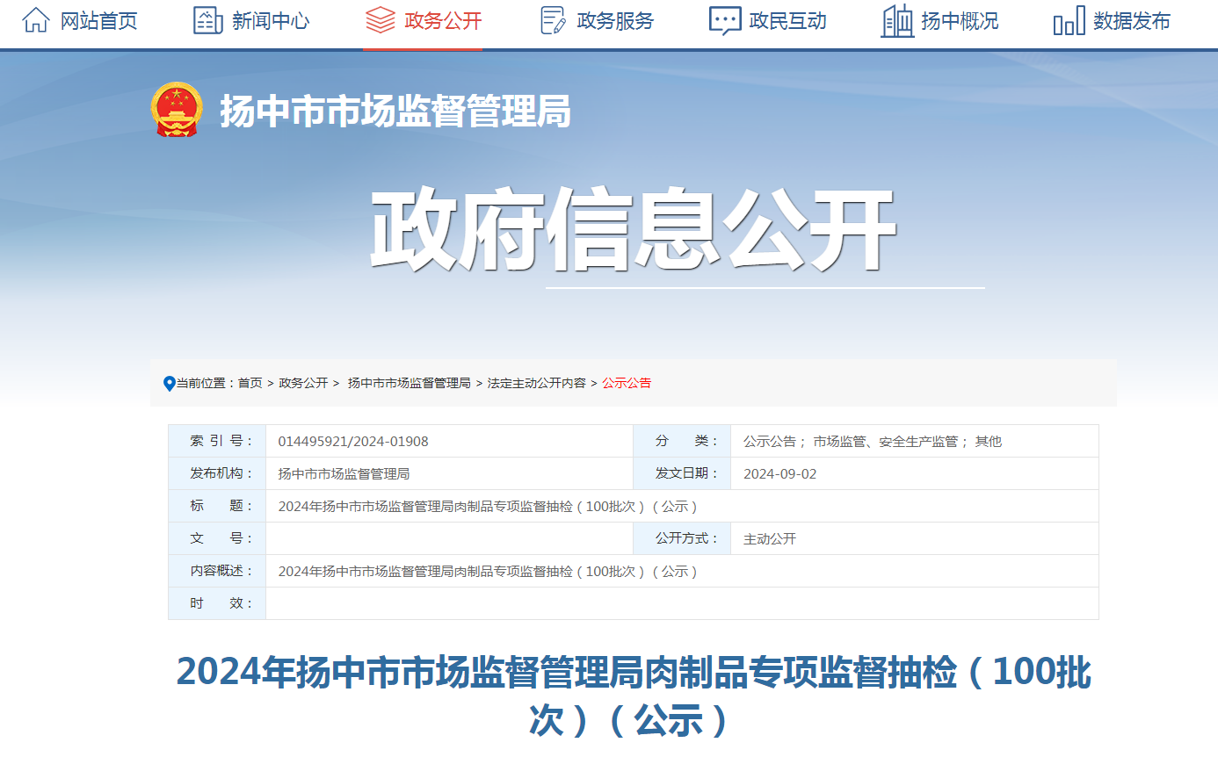Click index number 014495921/2024-01908
1218x757 pixels.
pyautogui.click(x=353, y=442)
